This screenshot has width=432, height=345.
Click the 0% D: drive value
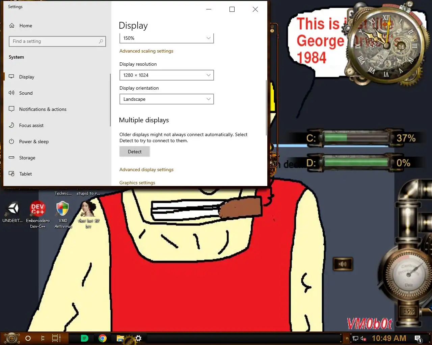403,163
